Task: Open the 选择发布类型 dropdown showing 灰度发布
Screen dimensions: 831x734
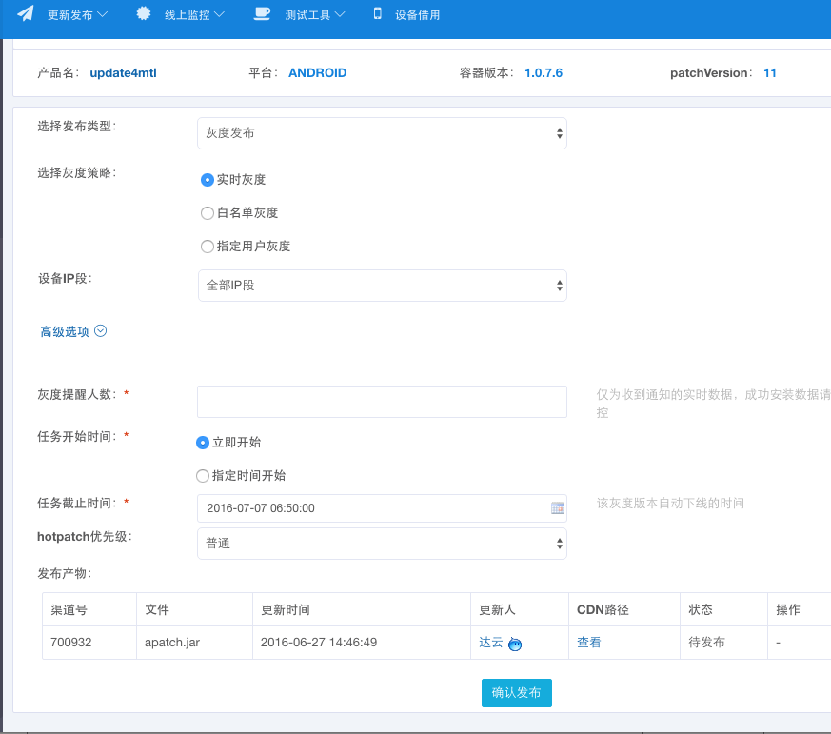Action: click(x=382, y=133)
